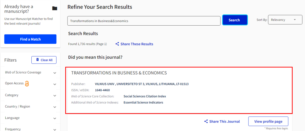
Task: Click the orange Open Access lock icon
Action: click(27, 83)
